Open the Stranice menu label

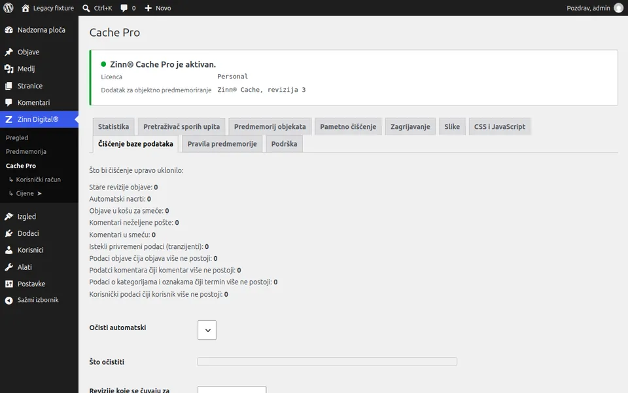pos(30,86)
